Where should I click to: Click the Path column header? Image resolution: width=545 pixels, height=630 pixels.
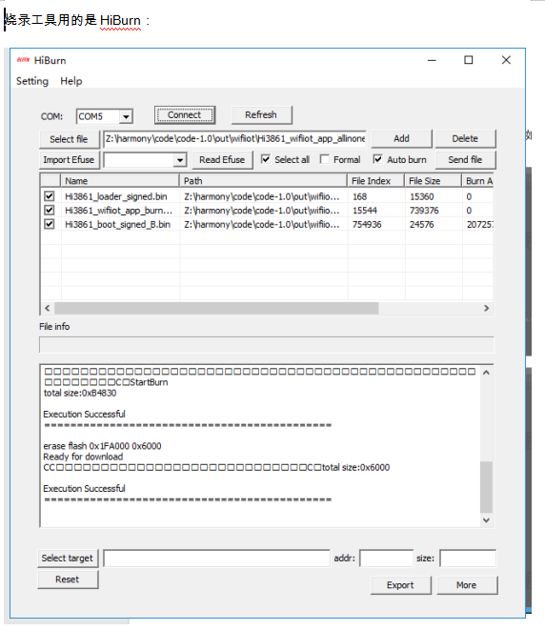click(x=263, y=181)
